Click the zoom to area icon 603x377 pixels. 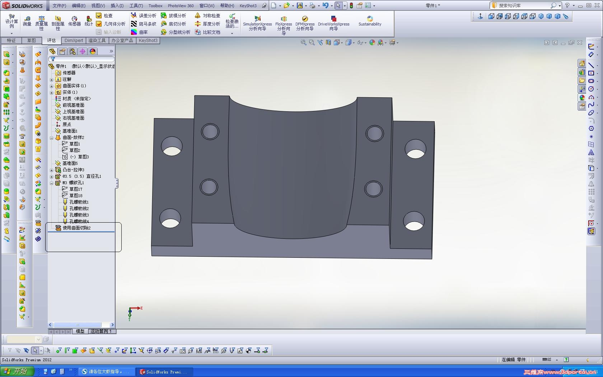[x=312, y=42]
